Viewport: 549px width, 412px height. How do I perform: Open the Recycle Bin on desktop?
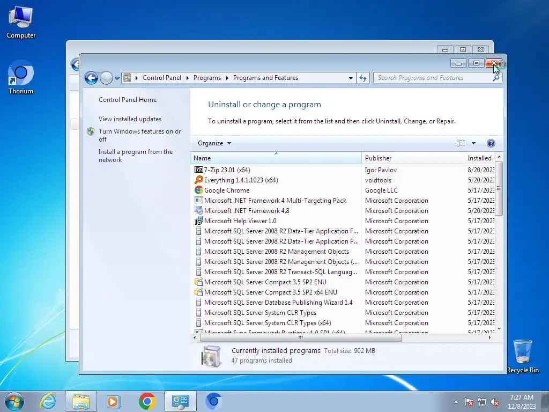click(x=523, y=356)
